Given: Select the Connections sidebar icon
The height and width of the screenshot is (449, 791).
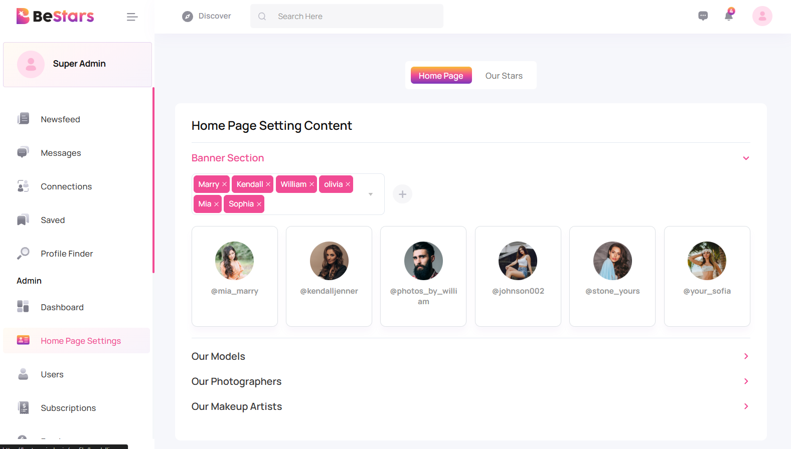Looking at the screenshot, I should coord(23,186).
